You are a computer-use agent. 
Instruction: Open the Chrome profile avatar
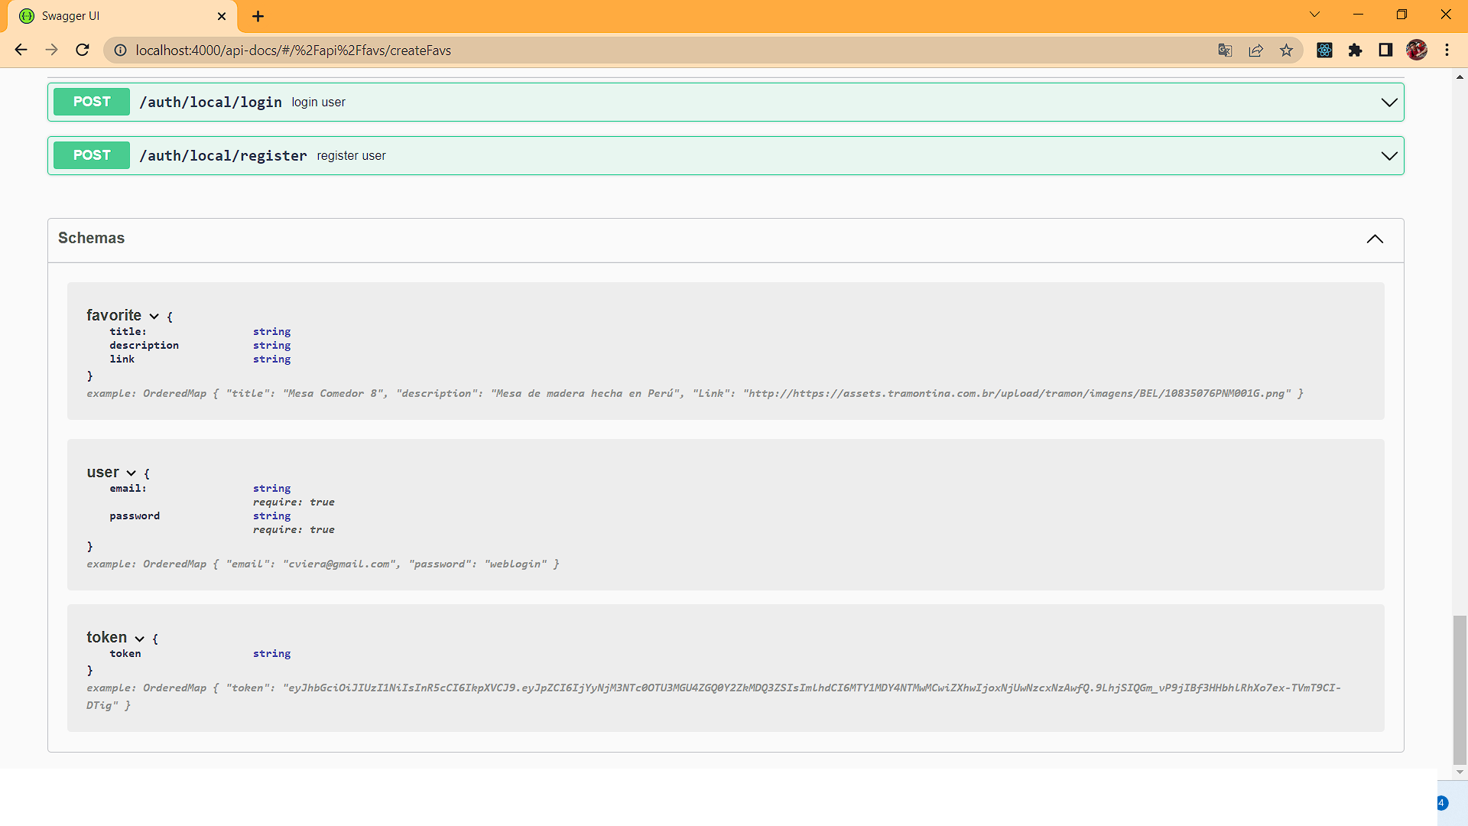pyautogui.click(x=1416, y=50)
